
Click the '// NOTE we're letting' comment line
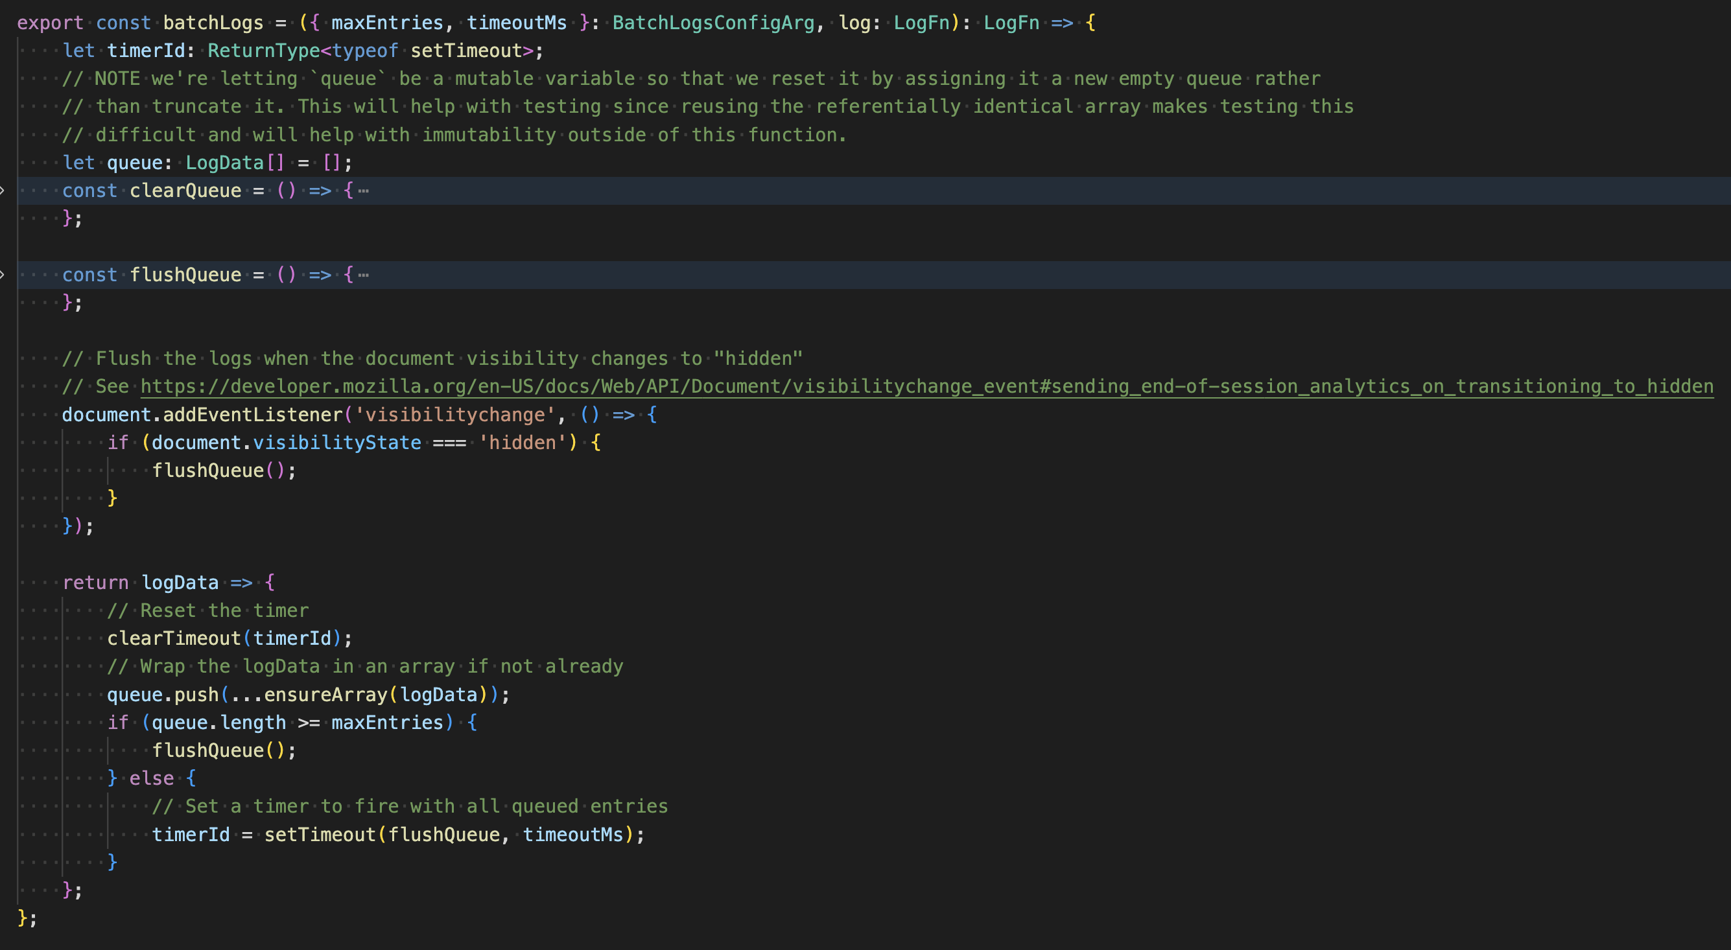(691, 78)
